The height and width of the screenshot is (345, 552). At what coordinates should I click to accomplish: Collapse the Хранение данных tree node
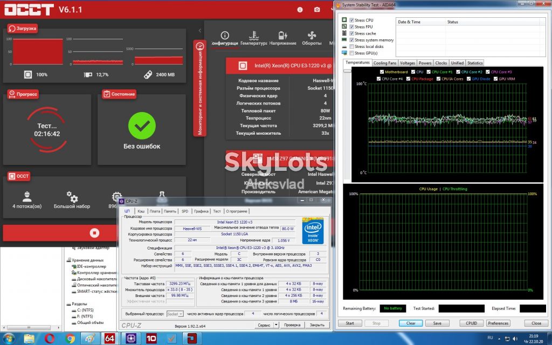[x=68, y=260]
